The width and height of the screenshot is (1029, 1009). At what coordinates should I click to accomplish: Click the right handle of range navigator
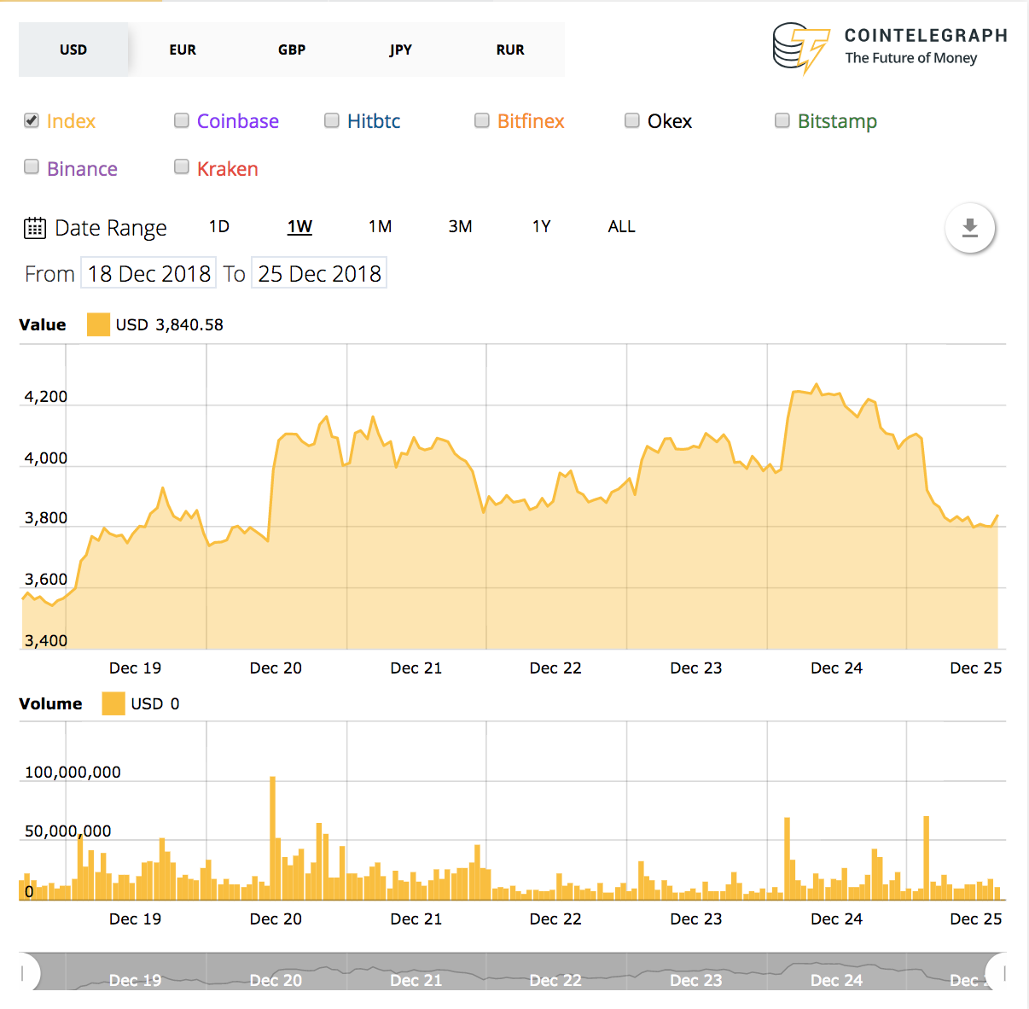(996, 972)
